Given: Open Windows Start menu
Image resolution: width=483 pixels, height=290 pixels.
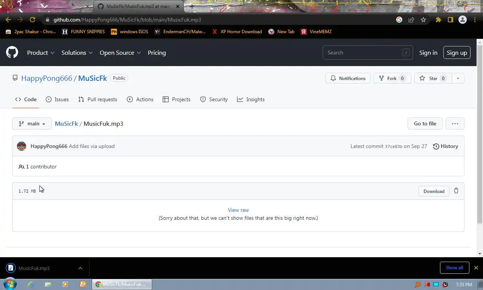Looking at the screenshot, I should [9, 284].
